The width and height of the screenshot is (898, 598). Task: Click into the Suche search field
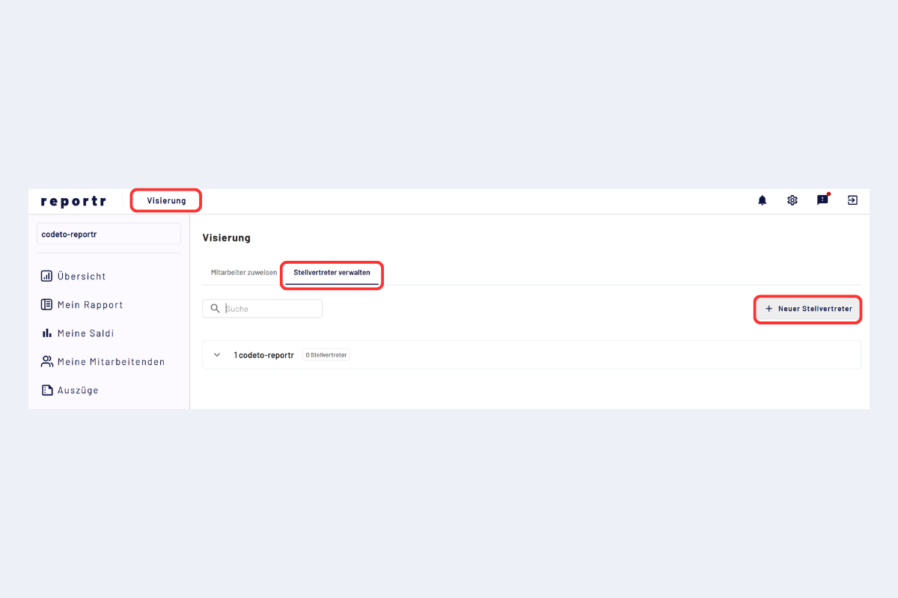(271, 309)
